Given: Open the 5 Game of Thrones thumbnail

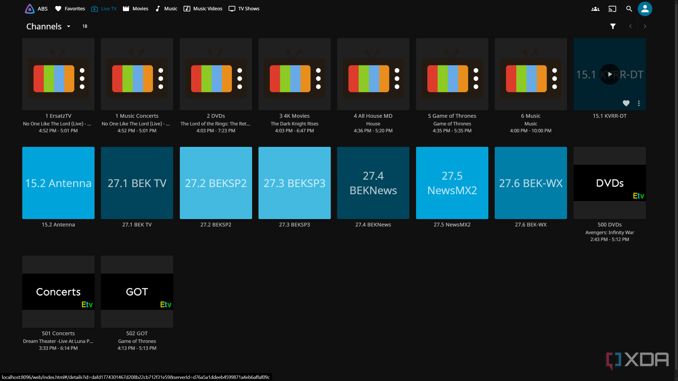Looking at the screenshot, I should coord(452,74).
